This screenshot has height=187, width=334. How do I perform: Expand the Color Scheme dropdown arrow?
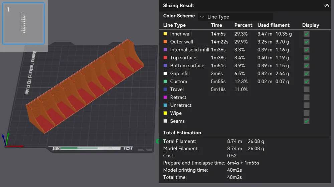tap(202, 17)
